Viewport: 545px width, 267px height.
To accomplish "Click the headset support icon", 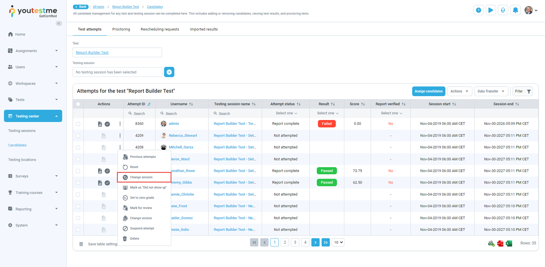I will click(x=503, y=10).
